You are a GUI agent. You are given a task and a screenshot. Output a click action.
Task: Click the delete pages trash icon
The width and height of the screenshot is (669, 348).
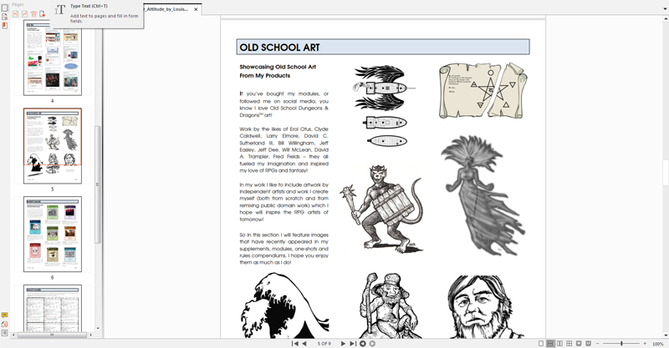[33, 14]
